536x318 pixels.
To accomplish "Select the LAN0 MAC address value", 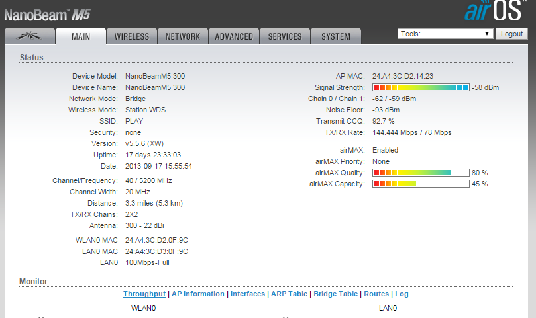I will (156, 251).
